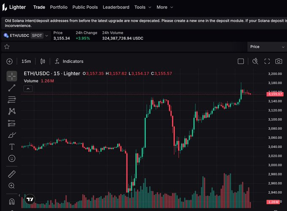Select the Text annotation tool
This screenshot has width=287, height=211.
12,147
